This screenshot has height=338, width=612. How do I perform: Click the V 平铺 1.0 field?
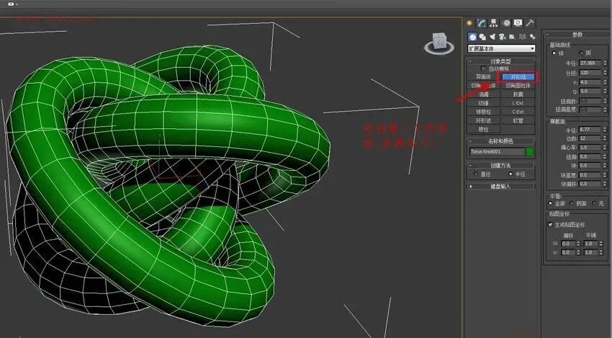(590, 252)
